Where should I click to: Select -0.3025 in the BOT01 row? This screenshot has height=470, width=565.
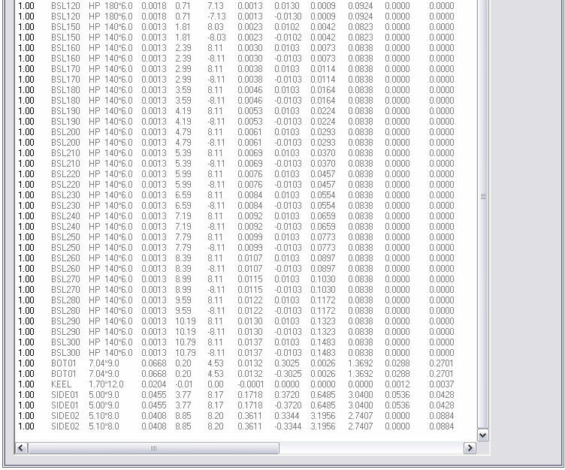(x=288, y=374)
